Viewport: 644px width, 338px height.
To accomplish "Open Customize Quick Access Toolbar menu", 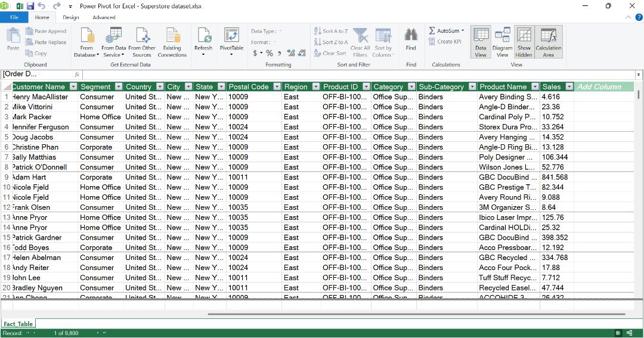I will pos(70,7).
